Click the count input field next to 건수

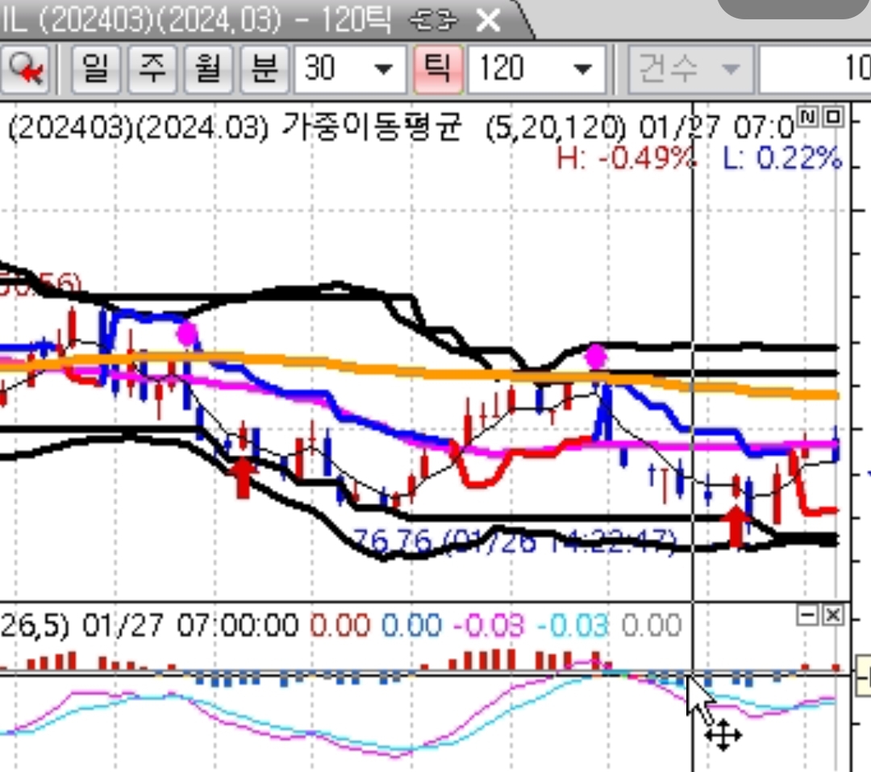click(815, 70)
